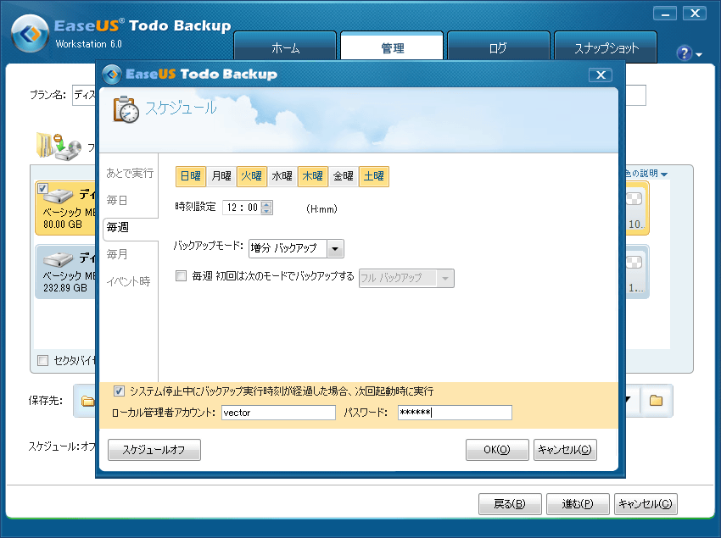Enable 毎週 初回は次のモード checkbox
The height and width of the screenshot is (538, 721).
182,276
